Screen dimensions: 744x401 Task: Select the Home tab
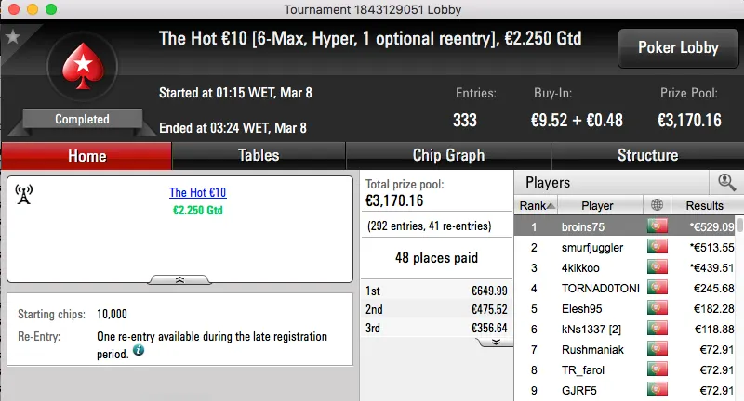click(x=86, y=155)
